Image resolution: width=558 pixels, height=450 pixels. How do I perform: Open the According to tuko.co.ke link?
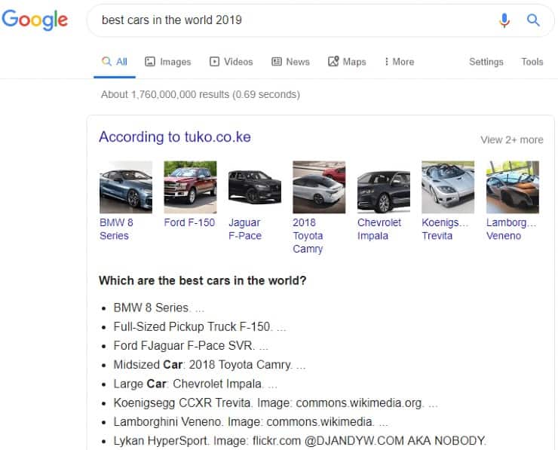pos(175,137)
